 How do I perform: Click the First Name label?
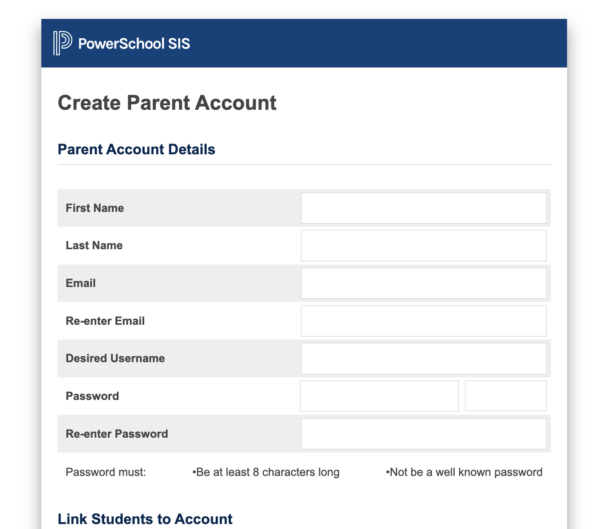[x=95, y=208]
